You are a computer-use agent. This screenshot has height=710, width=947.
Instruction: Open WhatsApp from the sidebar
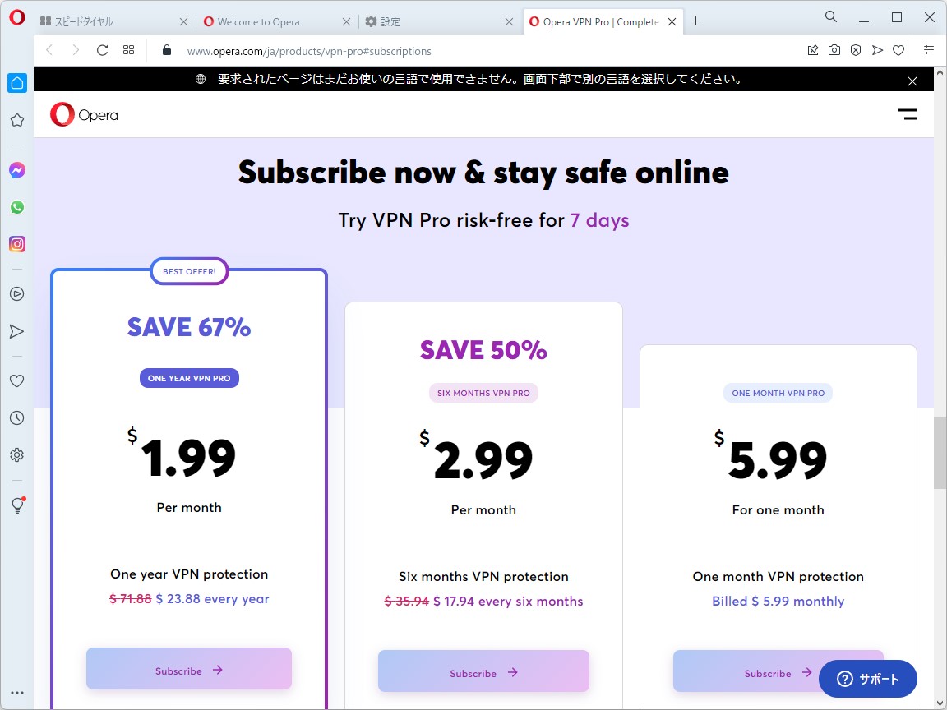[x=17, y=207]
